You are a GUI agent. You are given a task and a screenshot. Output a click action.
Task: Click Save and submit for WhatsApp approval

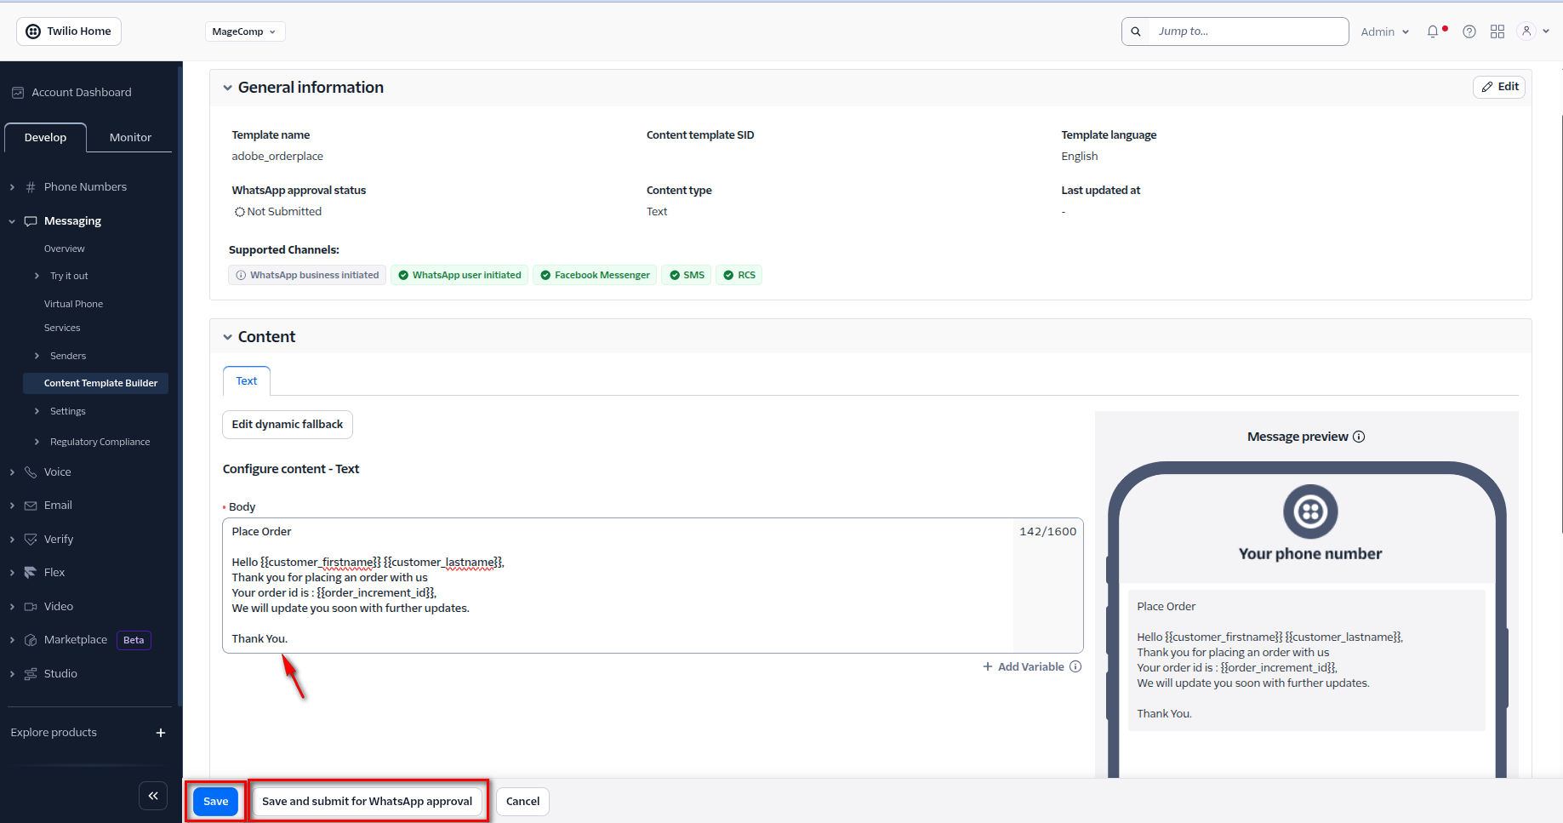tap(367, 801)
